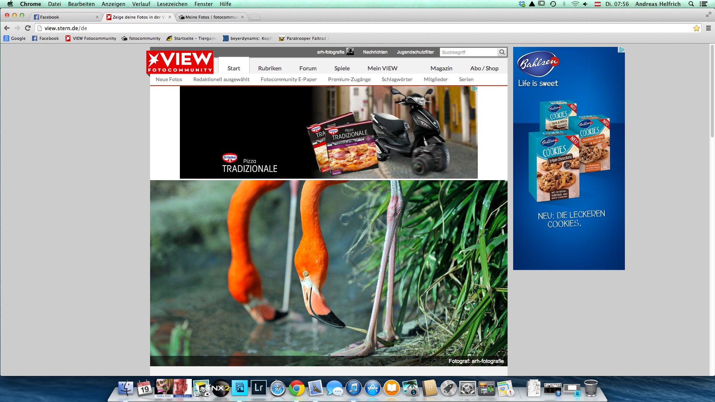This screenshot has height=402, width=715.
Task: Open Contacts address book in dock
Action: [430, 388]
